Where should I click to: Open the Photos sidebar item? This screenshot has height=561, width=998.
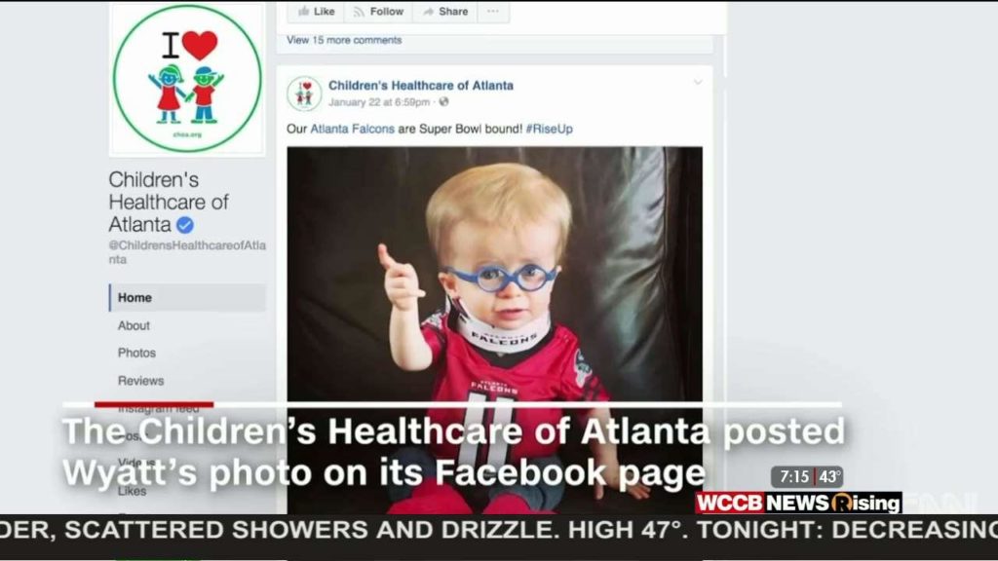136,353
